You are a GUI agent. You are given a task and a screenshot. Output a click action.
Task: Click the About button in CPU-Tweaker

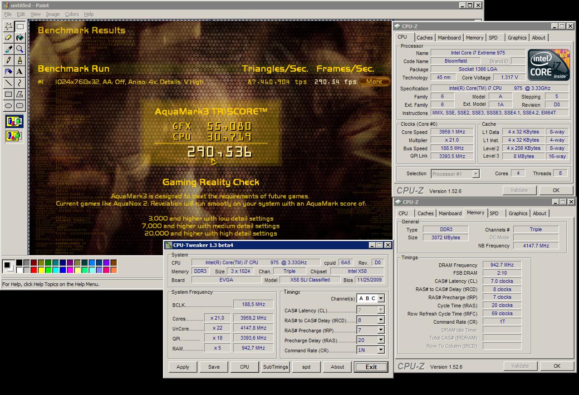coord(337,367)
